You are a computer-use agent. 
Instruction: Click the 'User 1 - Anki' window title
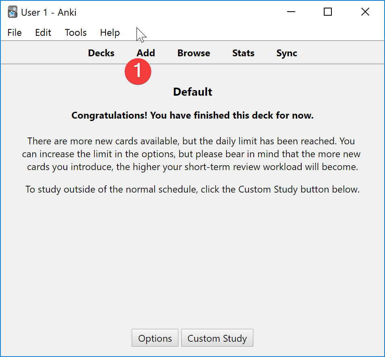[x=49, y=12]
